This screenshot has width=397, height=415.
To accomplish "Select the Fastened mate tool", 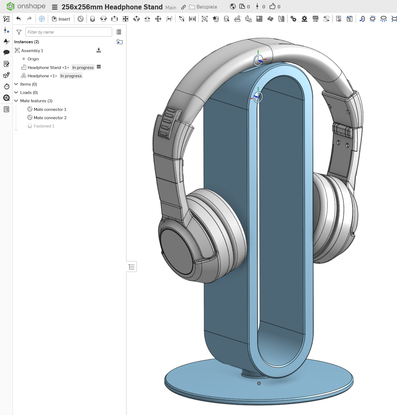I will [x=93, y=19].
